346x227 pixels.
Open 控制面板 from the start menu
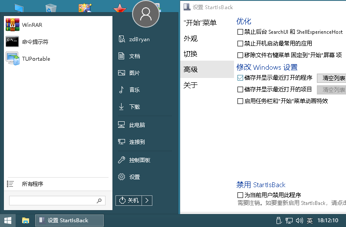click(x=139, y=160)
